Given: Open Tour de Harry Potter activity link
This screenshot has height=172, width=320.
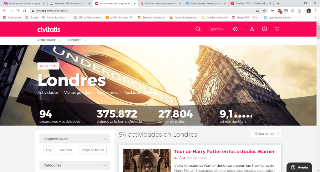Looking at the screenshot, I should point(224,152).
